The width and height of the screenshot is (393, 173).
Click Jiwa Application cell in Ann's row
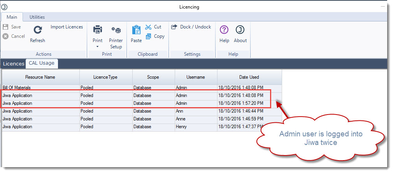41,111
